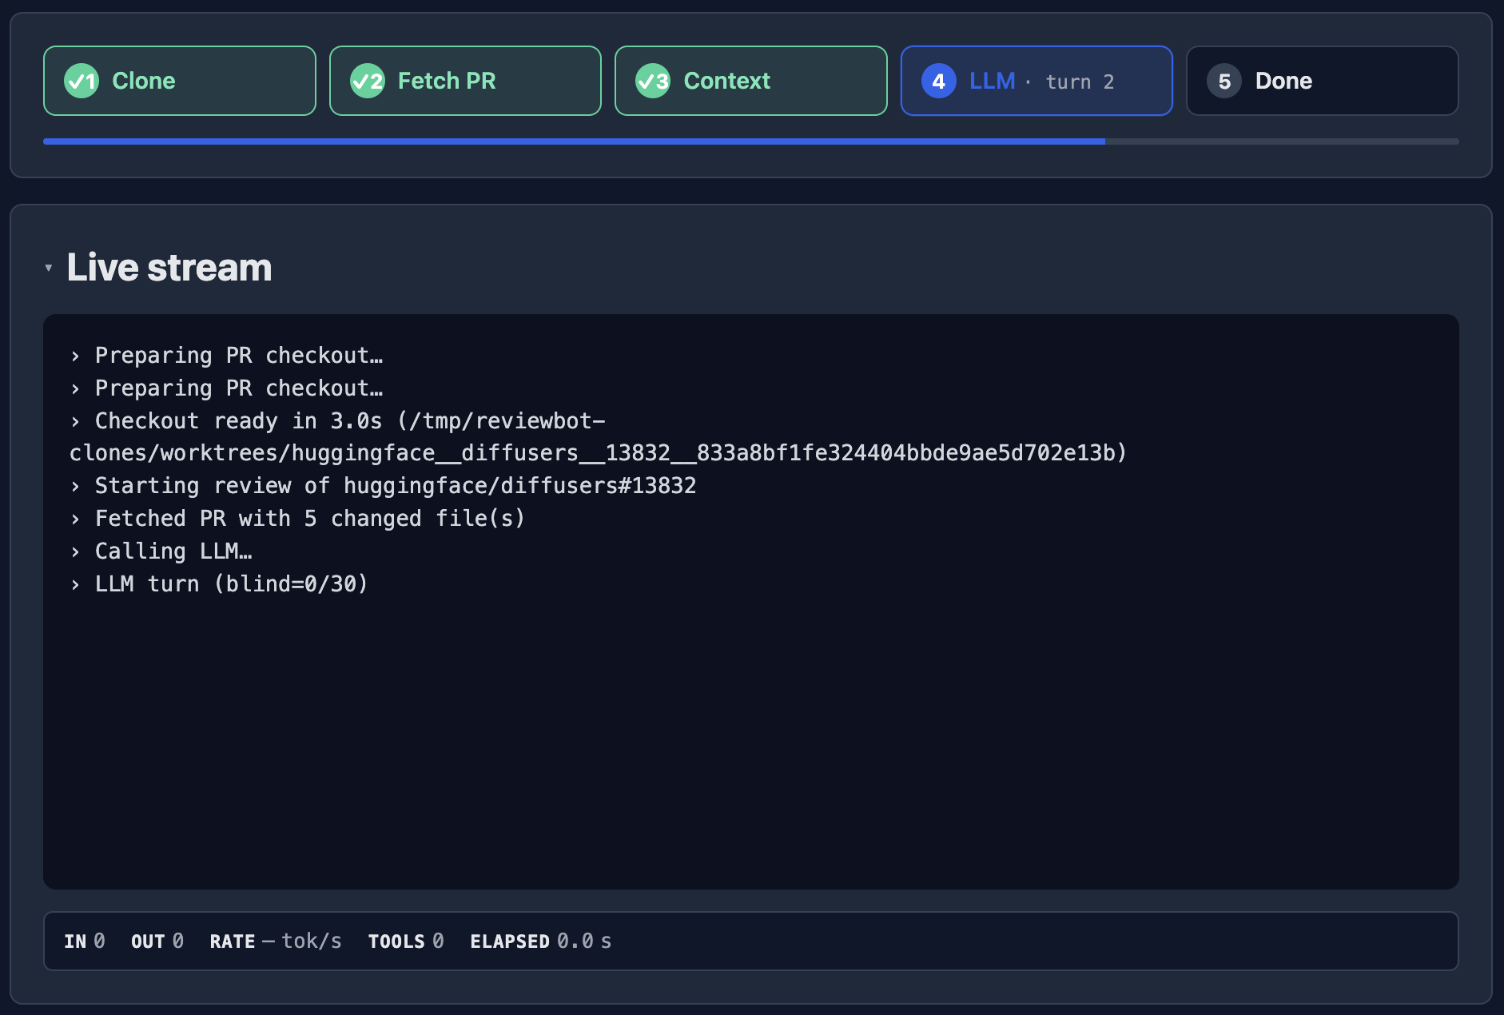Click 'Fetched PR with 5 changed file(s)' line

[x=297, y=519]
